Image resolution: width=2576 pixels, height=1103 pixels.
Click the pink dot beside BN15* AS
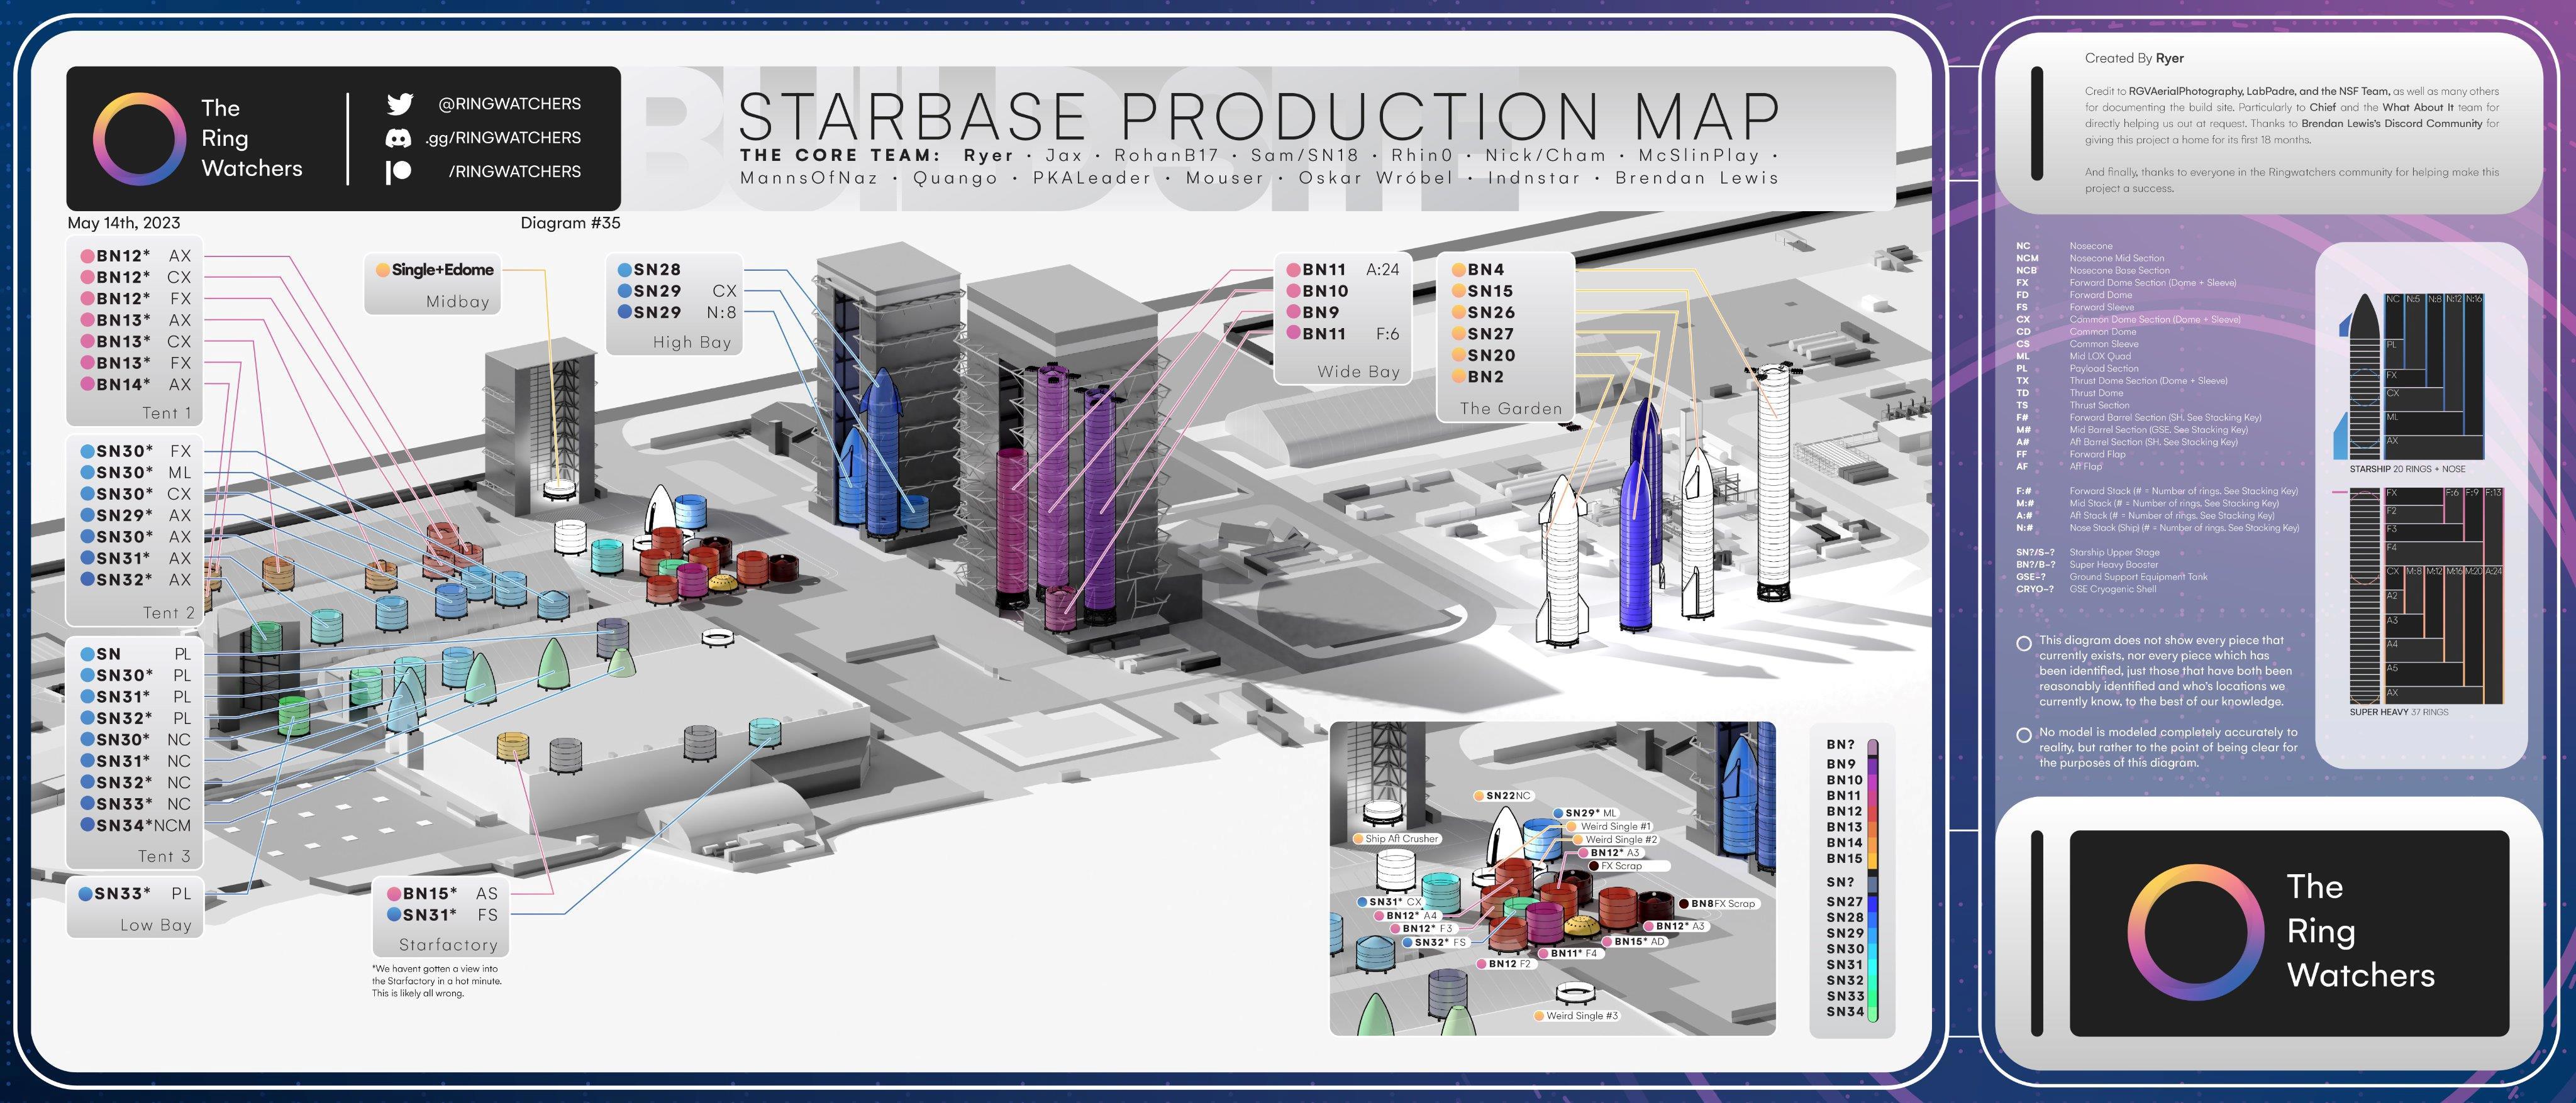point(394,893)
